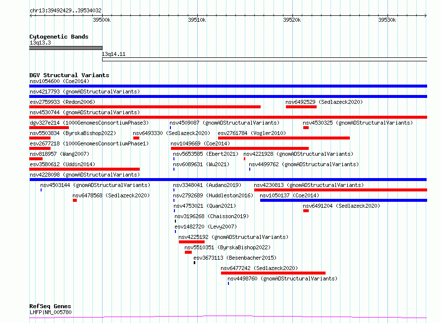Click the 39500k ruler position marker
The image size is (441, 323).
pyautogui.click(x=102, y=20)
